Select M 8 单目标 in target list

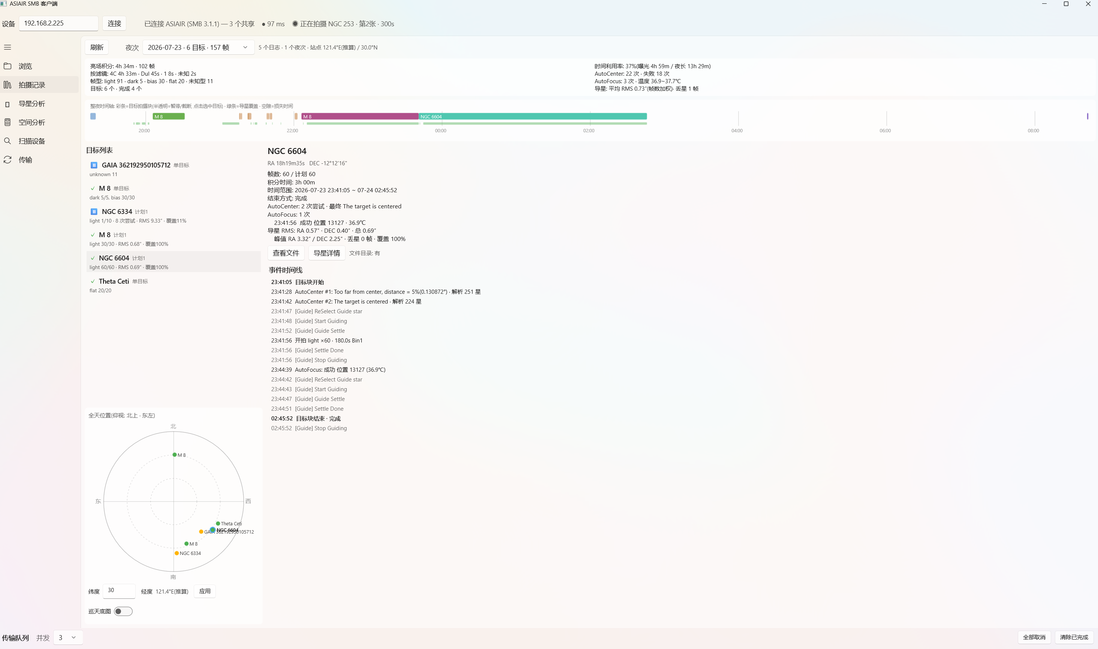pos(174,193)
